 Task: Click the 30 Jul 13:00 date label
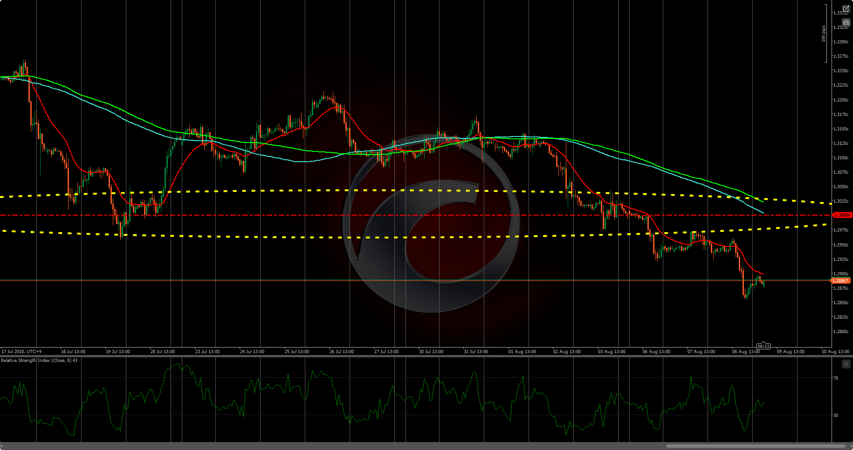(x=431, y=352)
